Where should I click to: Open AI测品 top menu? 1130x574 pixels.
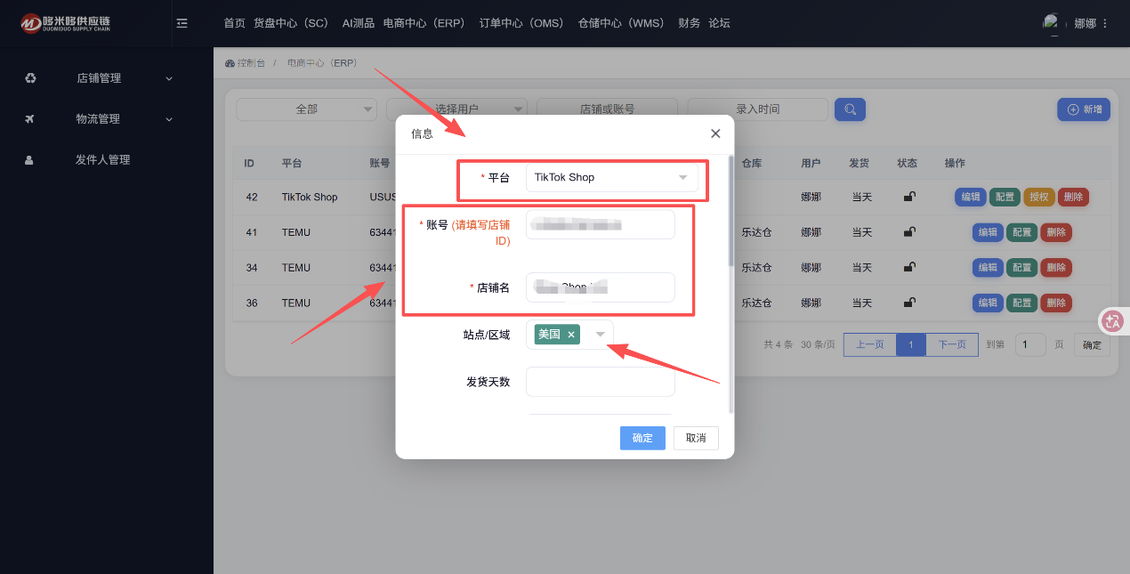[358, 23]
